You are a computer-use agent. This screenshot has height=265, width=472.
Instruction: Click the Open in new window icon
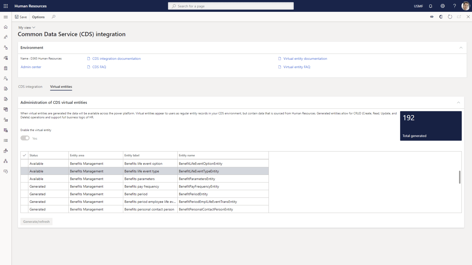point(459,17)
